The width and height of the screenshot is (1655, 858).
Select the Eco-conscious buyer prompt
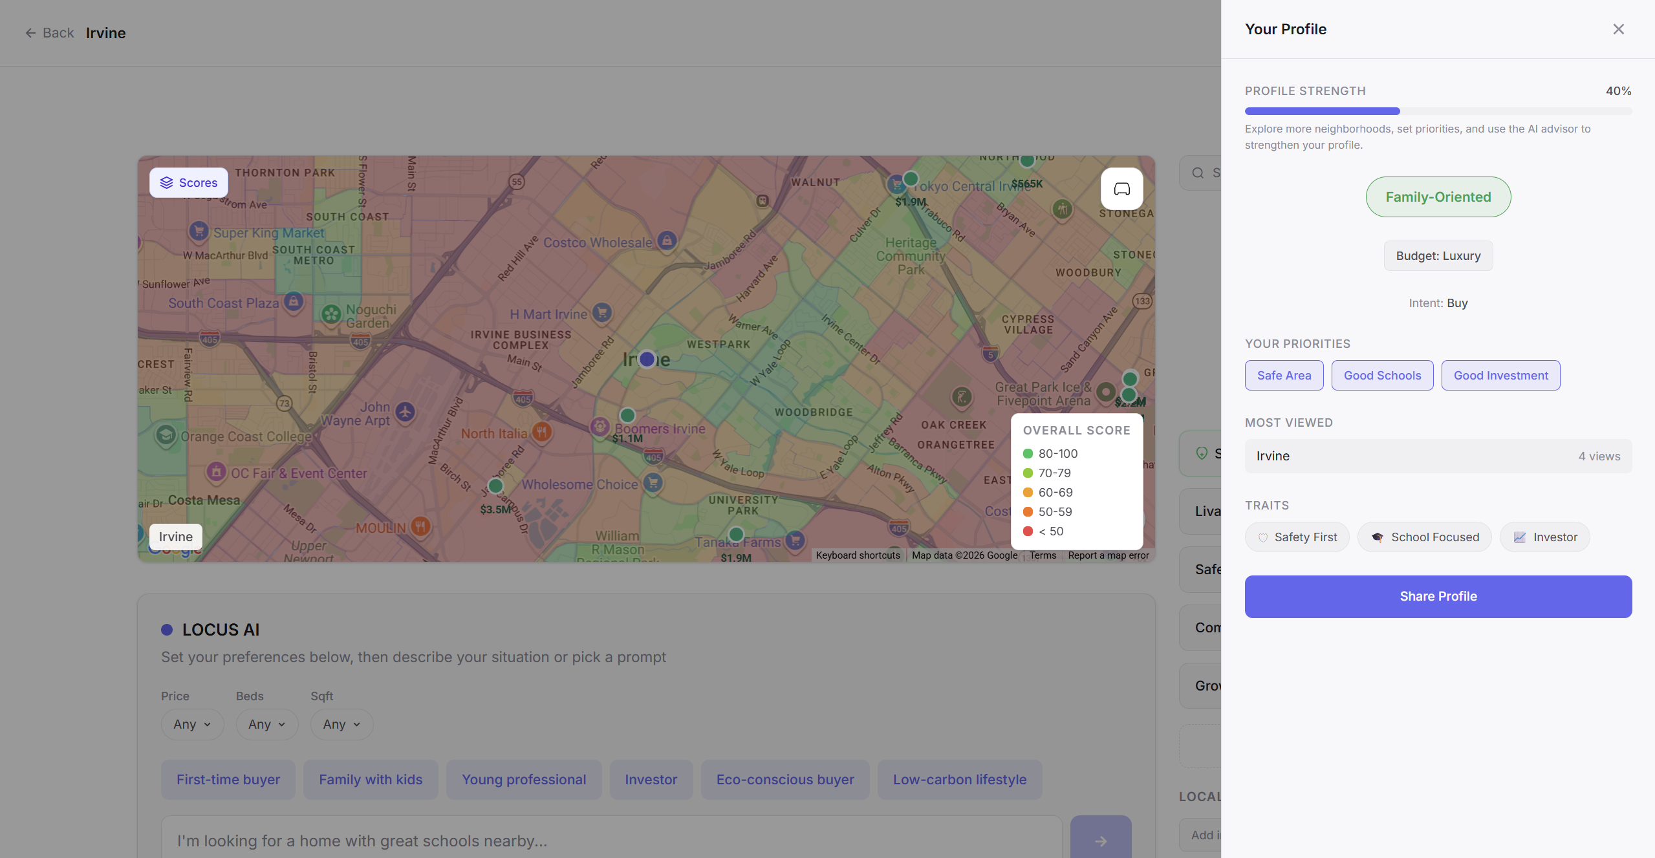784,780
